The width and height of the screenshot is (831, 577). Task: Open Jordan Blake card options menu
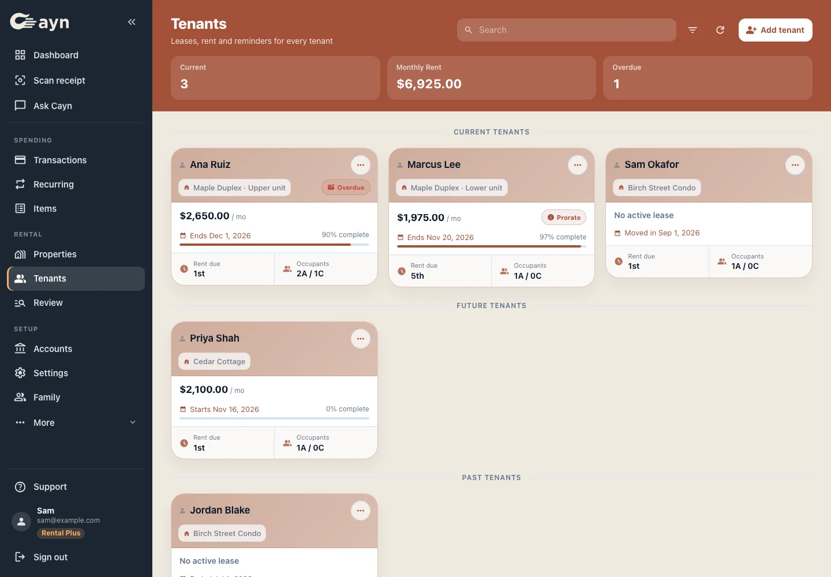click(361, 511)
